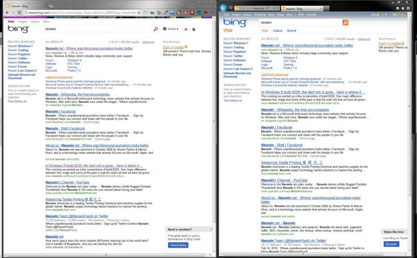Screen dimensions: 417x258
Task: Open Internet Explorer home icon
Action: tap(398, 8)
